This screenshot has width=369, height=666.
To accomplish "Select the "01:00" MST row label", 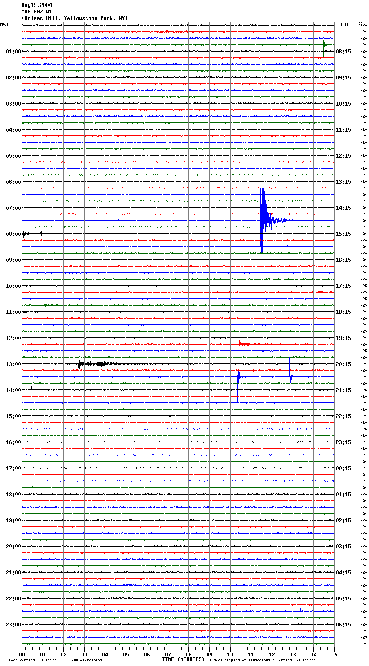I will (13, 52).
